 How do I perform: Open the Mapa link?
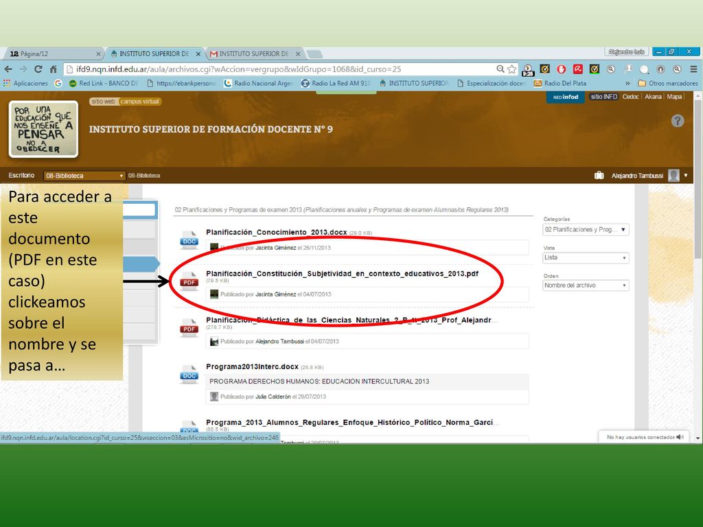click(x=674, y=97)
